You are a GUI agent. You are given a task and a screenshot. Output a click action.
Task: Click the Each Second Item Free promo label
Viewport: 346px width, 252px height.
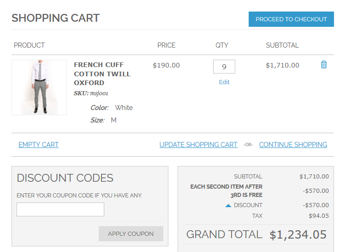click(x=227, y=191)
